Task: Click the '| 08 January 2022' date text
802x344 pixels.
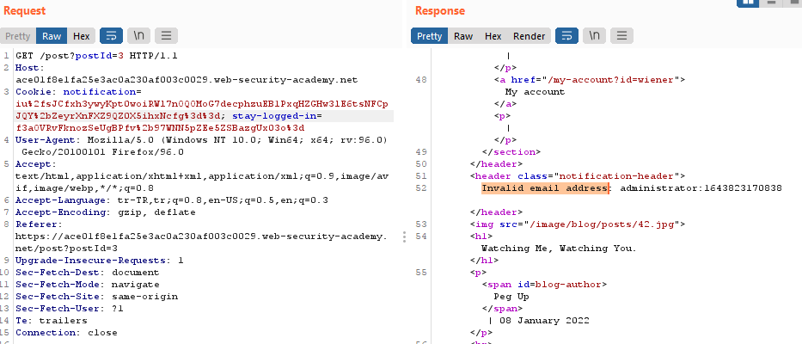Action: coord(539,321)
